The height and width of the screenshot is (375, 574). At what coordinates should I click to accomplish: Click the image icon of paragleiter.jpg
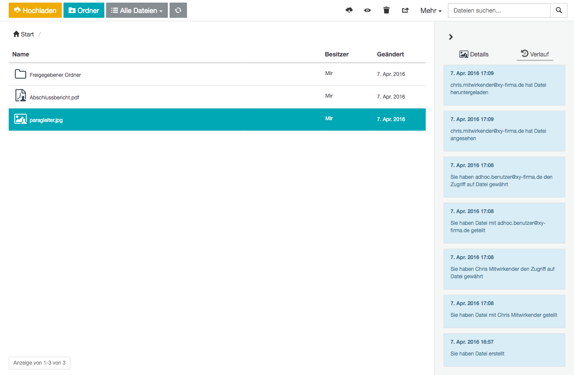(x=20, y=119)
